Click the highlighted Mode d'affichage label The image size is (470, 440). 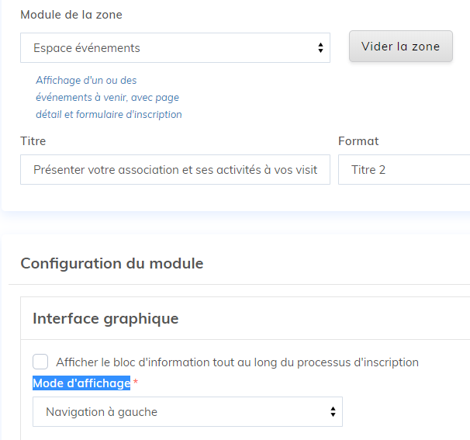click(81, 383)
